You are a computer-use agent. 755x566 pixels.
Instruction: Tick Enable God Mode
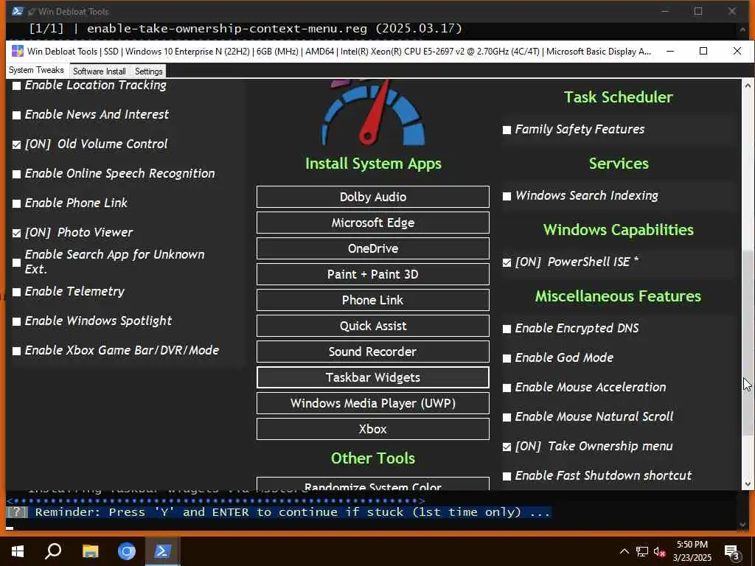pyautogui.click(x=507, y=358)
